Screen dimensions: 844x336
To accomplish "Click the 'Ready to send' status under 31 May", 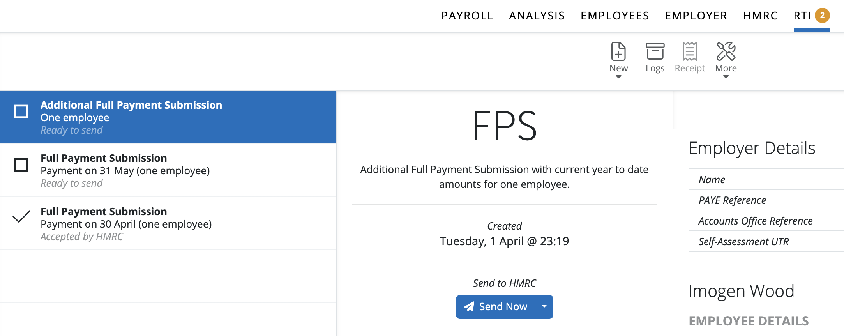I will tap(72, 183).
